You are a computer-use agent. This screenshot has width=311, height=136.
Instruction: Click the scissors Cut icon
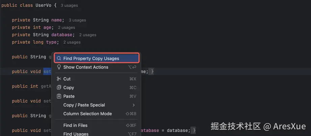click(59, 79)
